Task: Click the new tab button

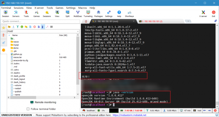Action: [x=188, y=21]
